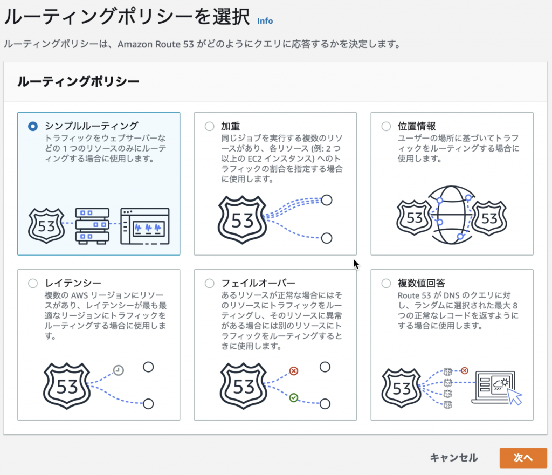Click the Route 53 shield in 加重 card
This screenshot has height=475, width=552.
242,220
